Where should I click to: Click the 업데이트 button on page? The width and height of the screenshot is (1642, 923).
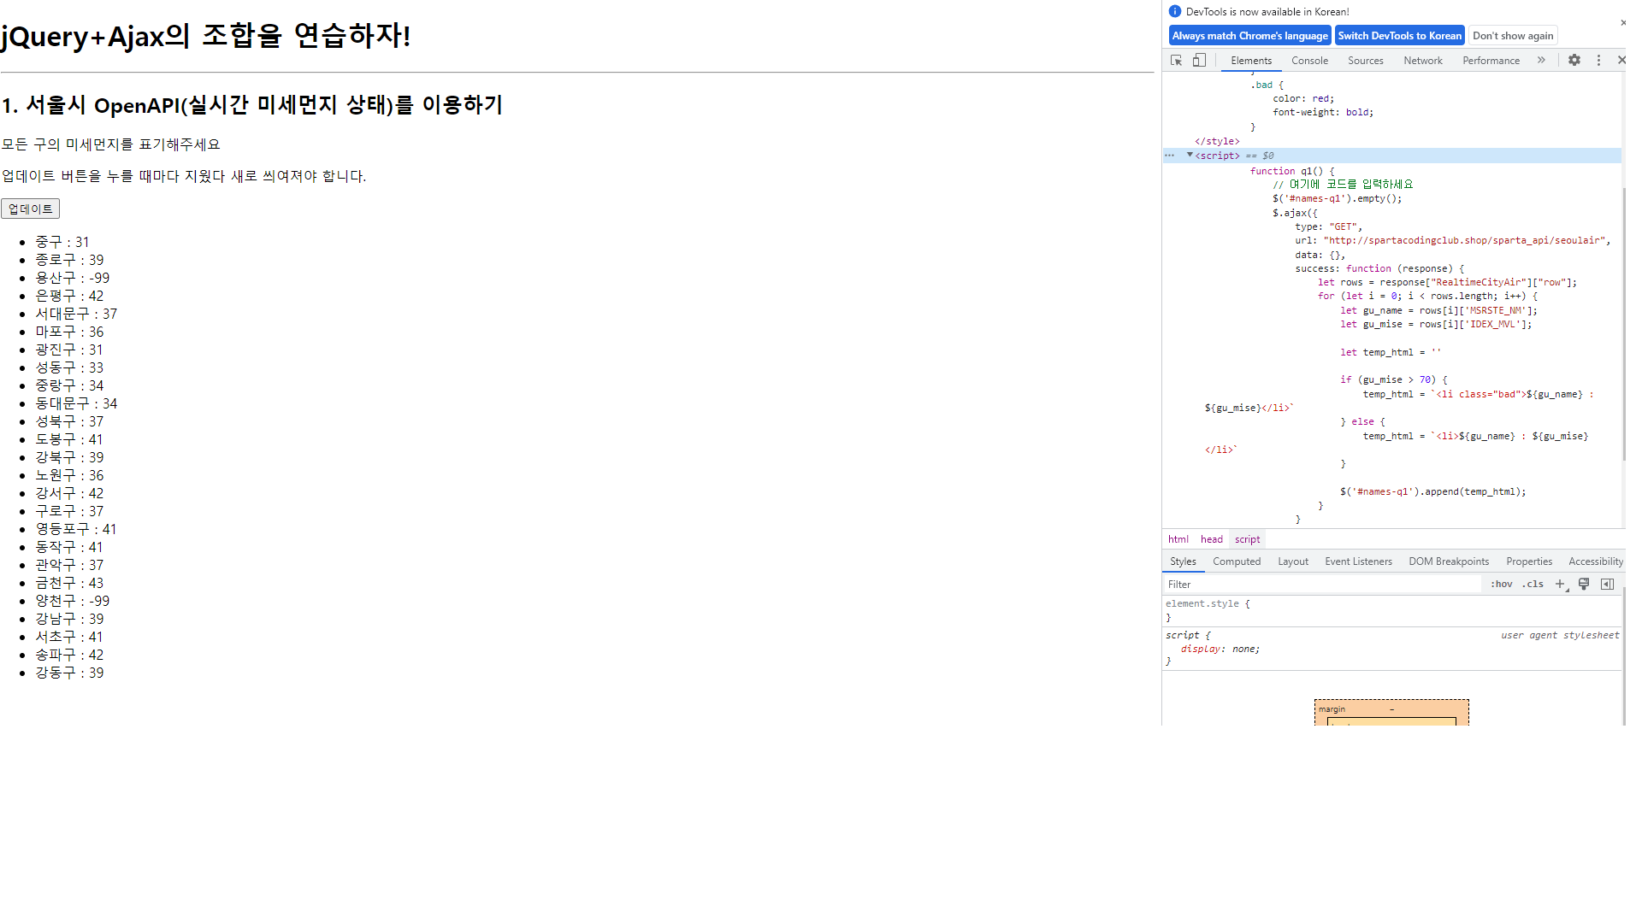click(30, 209)
